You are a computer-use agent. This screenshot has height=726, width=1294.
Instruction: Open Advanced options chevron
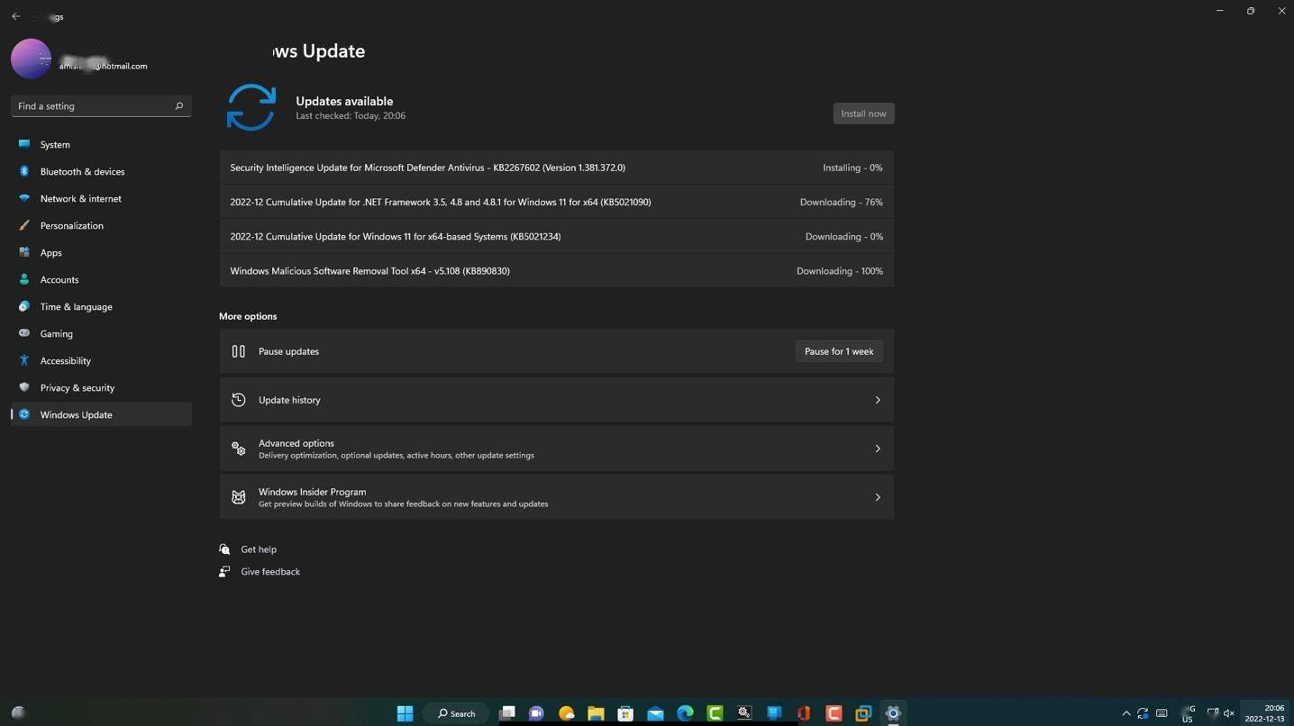[878, 449]
